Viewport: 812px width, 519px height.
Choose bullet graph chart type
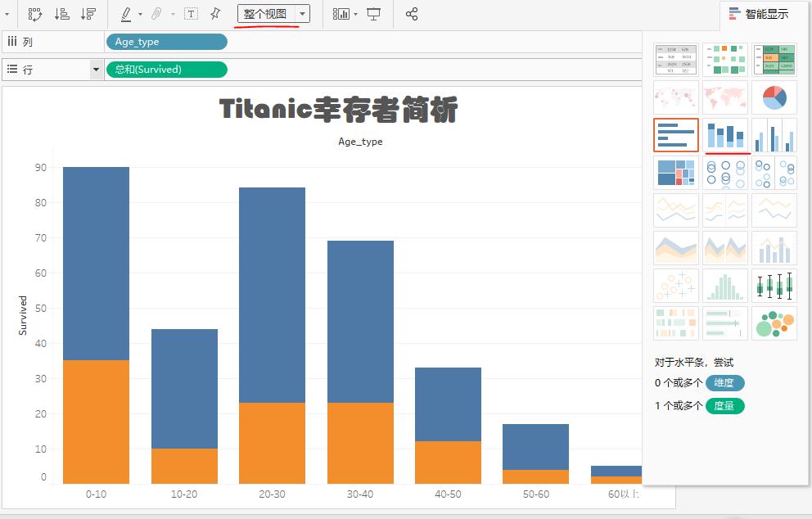(725, 323)
